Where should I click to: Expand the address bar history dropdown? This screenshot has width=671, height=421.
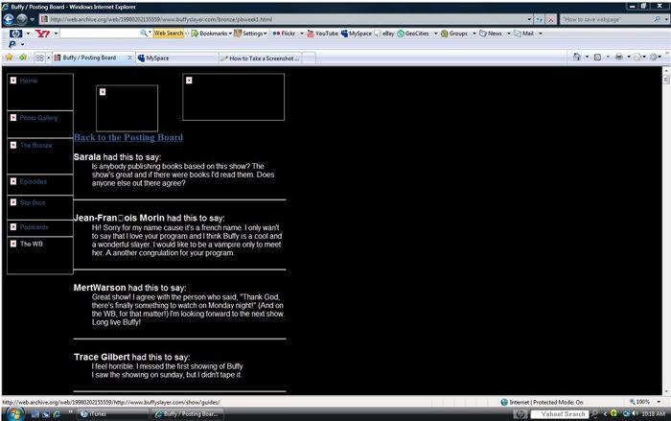529,19
